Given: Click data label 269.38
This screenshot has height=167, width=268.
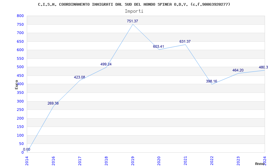Looking at the screenshot, I should 53,103.
